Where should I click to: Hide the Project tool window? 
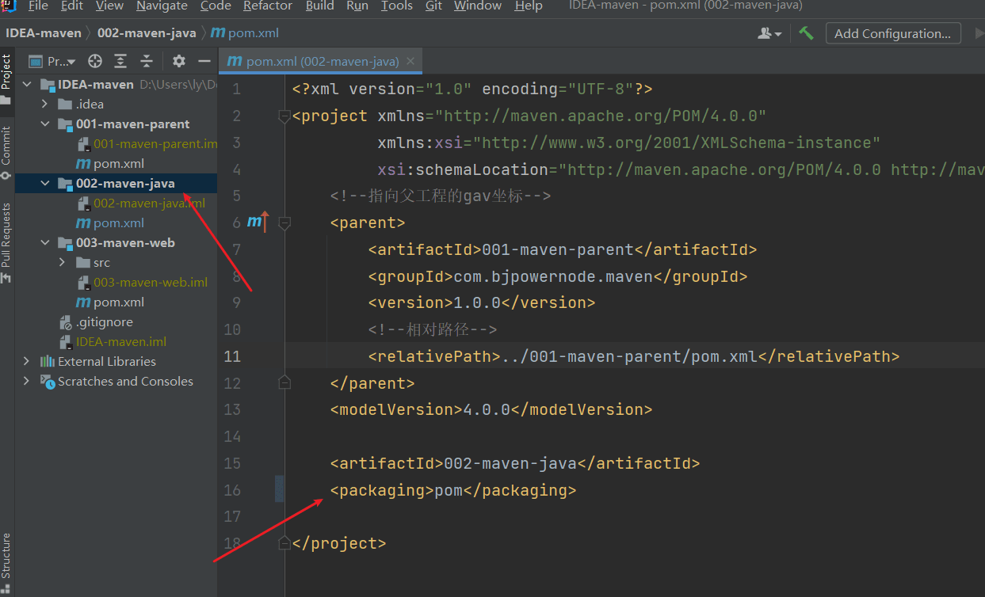point(204,61)
